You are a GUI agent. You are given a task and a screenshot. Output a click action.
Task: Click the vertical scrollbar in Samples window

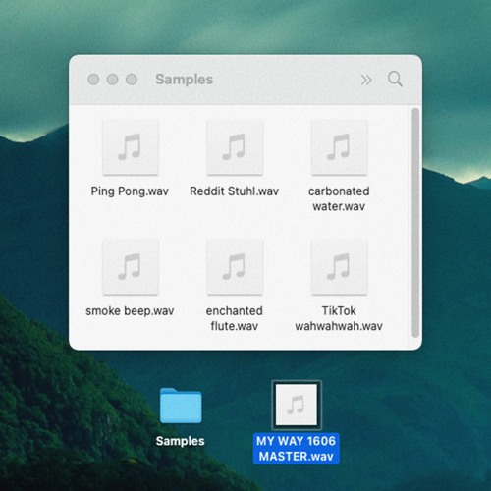(415, 223)
